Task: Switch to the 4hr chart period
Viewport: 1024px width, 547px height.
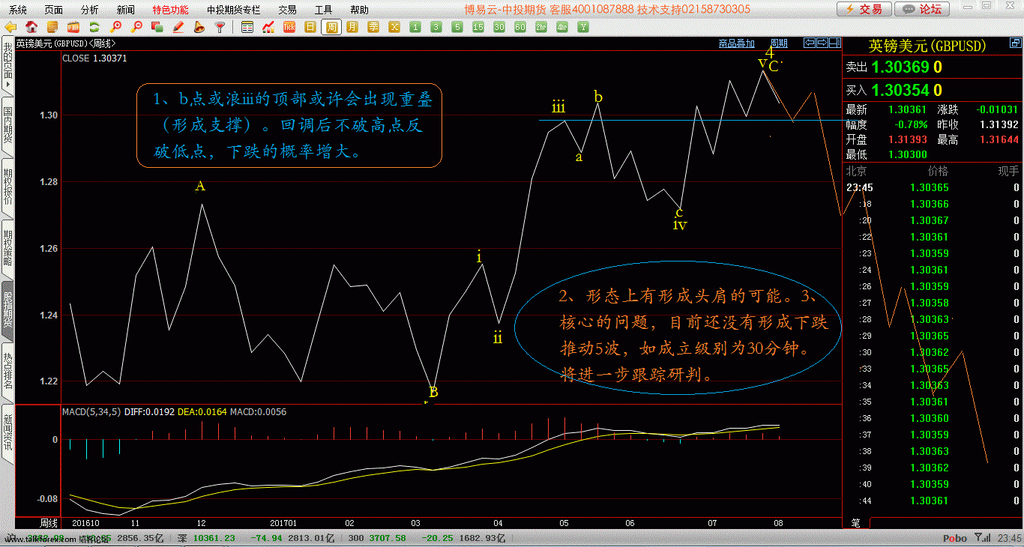Action: click(562, 27)
